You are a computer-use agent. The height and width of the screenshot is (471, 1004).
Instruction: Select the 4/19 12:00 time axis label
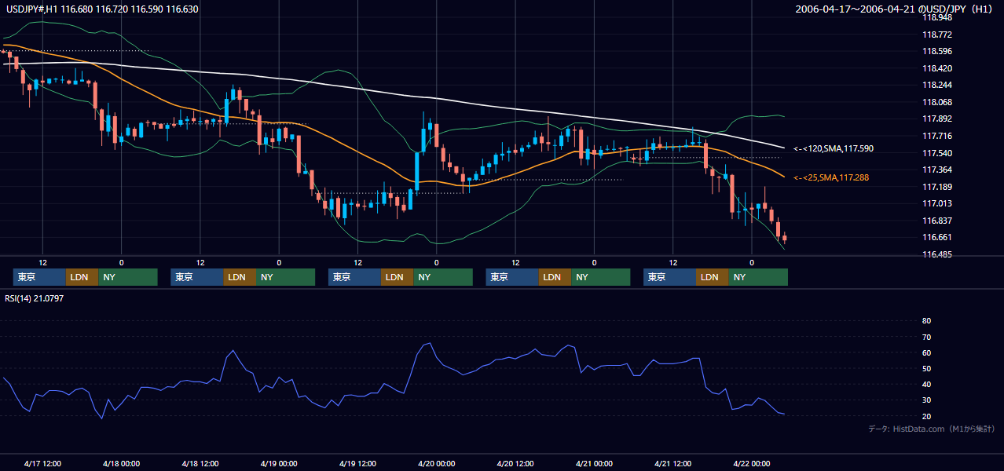coord(357,463)
